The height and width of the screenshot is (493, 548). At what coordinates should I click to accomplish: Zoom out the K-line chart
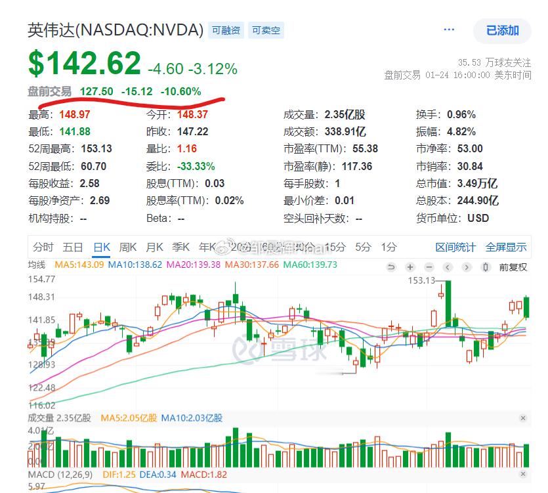pyautogui.click(x=429, y=267)
